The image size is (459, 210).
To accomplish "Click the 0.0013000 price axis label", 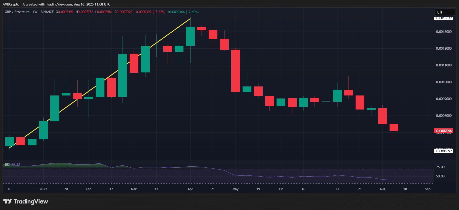I will coord(444,32).
